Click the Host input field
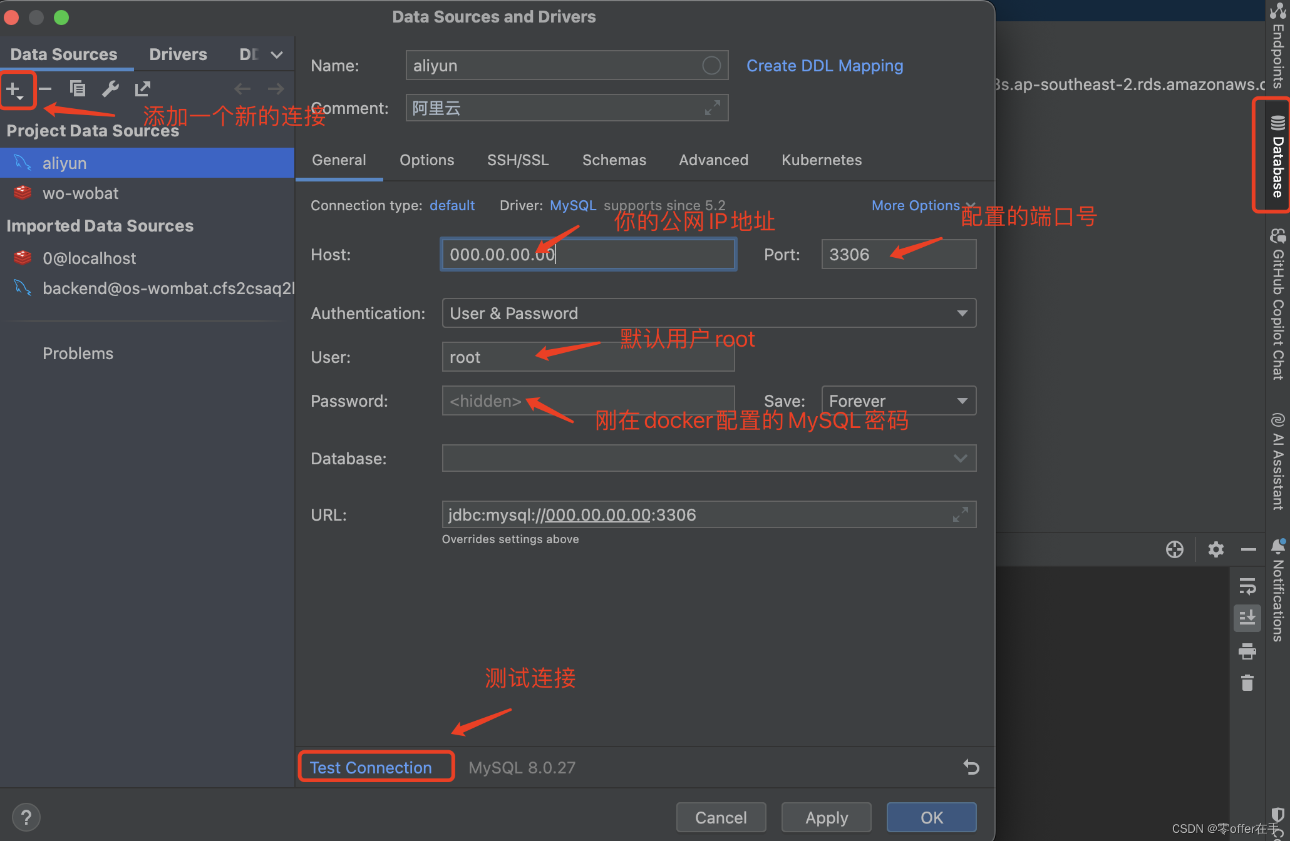 (x=591, y=253)
